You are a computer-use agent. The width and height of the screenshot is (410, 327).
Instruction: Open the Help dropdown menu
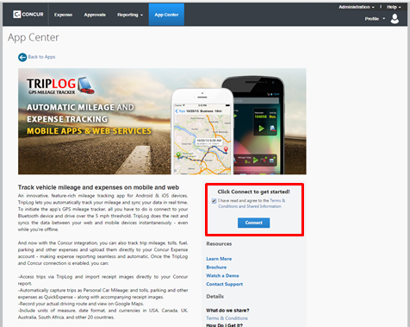tap(394, 7)
